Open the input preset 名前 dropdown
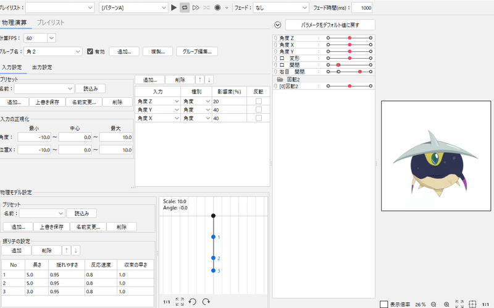The height and width of the screenshot is (308, 494). 44,88
